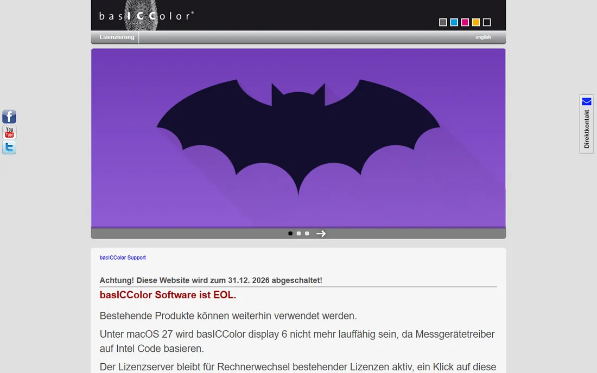Open the YouTube social icon

pyautogui.click(x=9, y=132)
